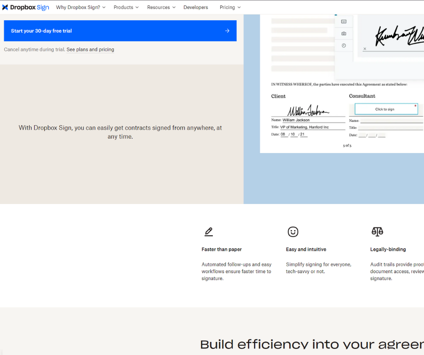Image resolution: width=424 pixels, height=355 pixels.
Task: Select the saved signatures clock icon
Action: (344, 46)
